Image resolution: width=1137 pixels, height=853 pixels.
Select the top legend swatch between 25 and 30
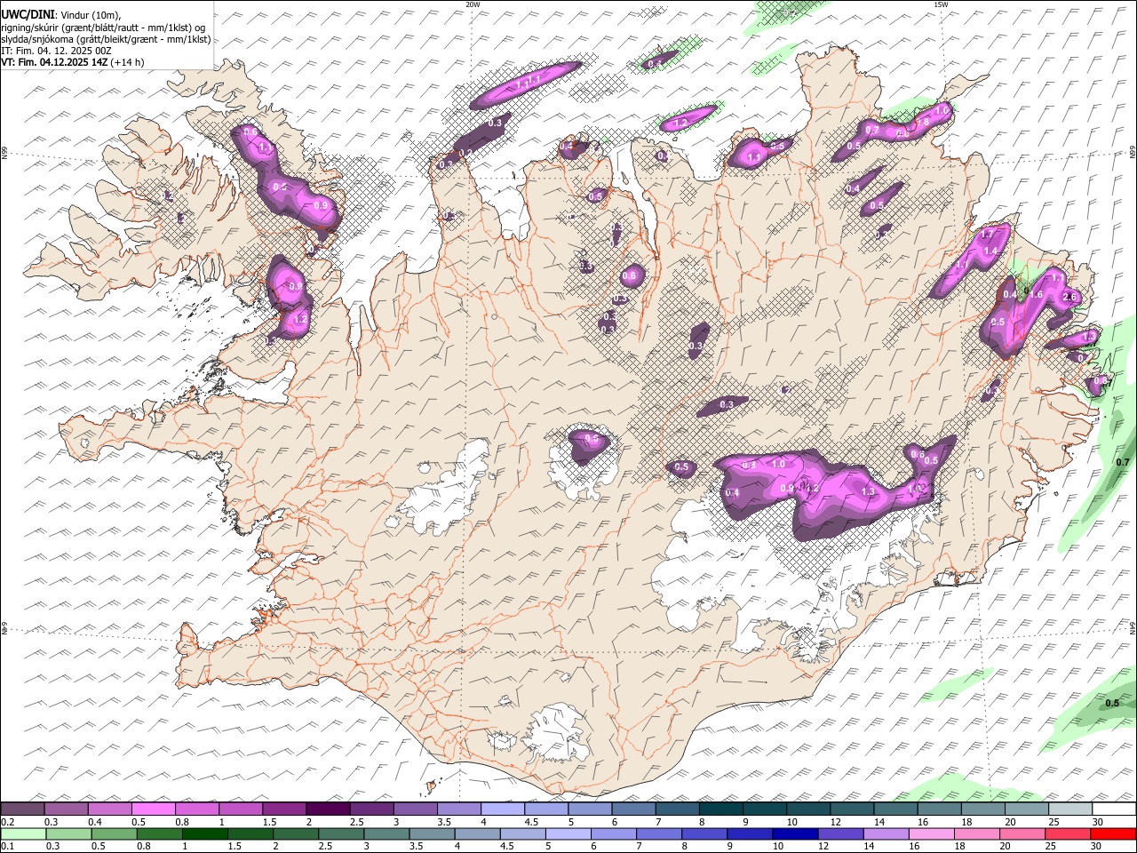(x=1069, y=809)
